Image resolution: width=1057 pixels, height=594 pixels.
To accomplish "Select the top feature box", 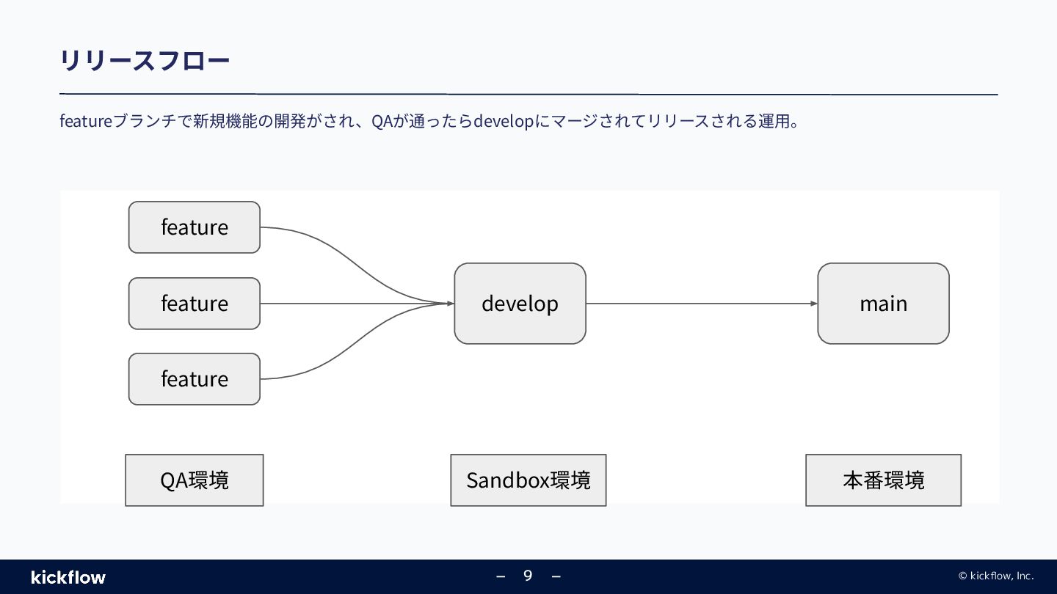I will point(195,227).
